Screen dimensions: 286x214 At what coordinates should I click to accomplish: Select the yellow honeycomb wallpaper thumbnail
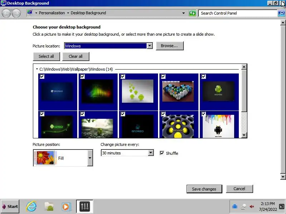pyautogui.click(x=178, y=126)
